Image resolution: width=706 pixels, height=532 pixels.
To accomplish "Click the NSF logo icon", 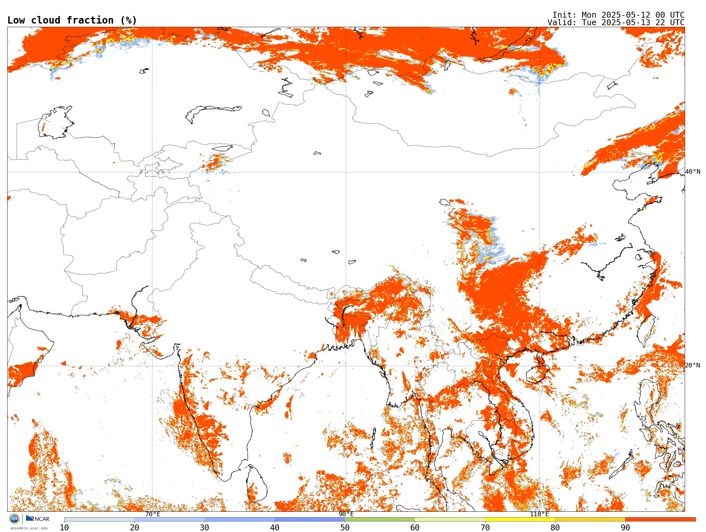I will (x=14, y=519).
